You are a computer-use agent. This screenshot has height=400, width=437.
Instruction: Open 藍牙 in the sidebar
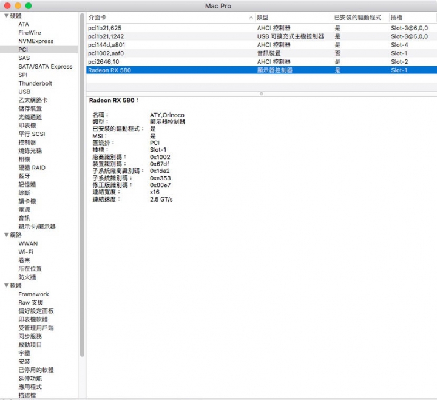[24, 176]
